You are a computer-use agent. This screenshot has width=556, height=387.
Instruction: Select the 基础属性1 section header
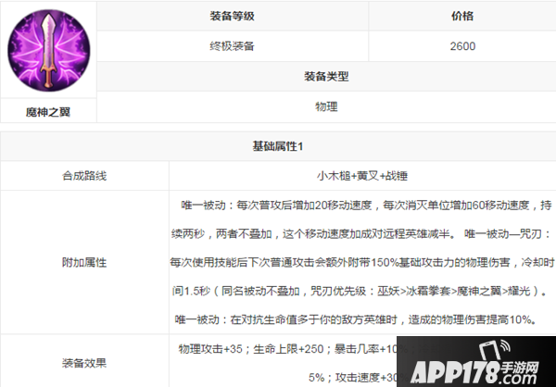pyautogui.click(x=278, y=147)
